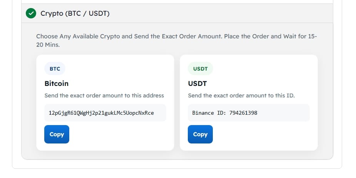Click 'Send the exact order amount to this address'
This screenshot has height=178, width=356.
point(104,96)
